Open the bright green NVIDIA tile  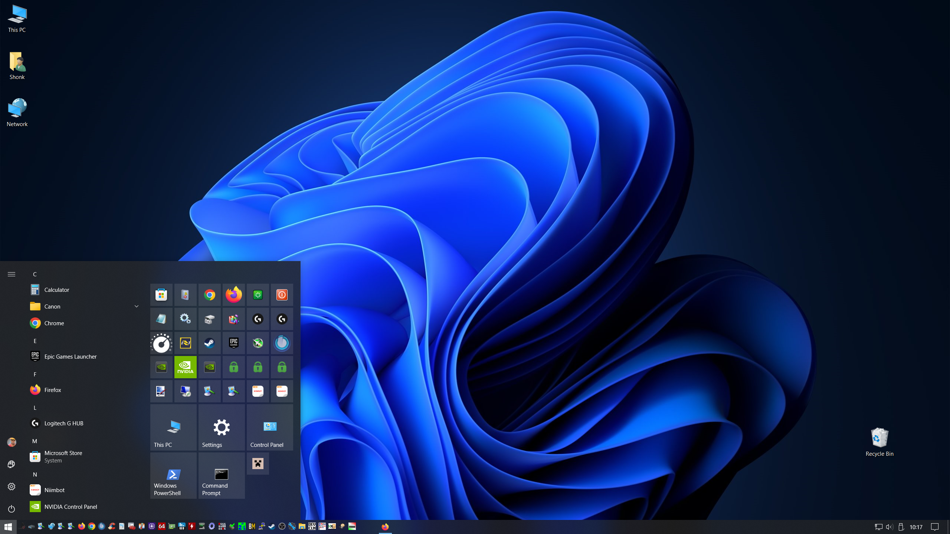tap(185, 367)
